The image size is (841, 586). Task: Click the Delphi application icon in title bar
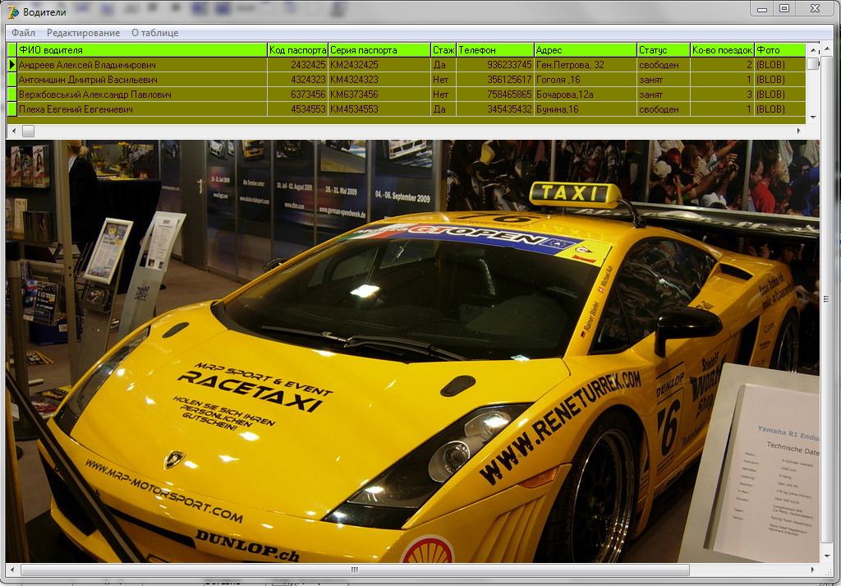(x=13, y=12)
